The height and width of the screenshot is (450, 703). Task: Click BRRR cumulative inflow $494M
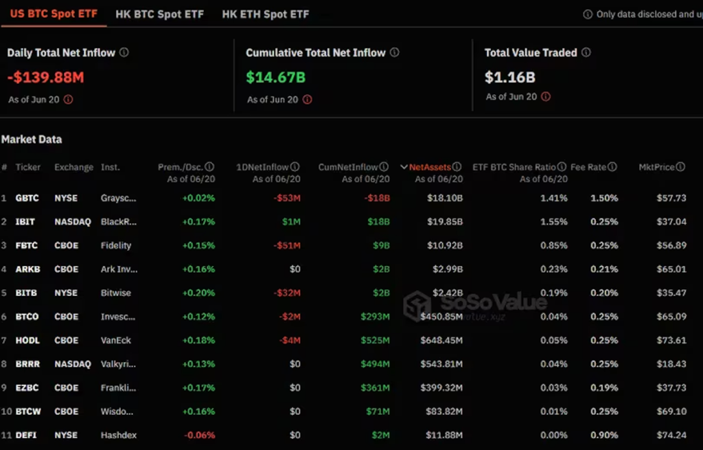pyautogui.click(x=376, y=364)
